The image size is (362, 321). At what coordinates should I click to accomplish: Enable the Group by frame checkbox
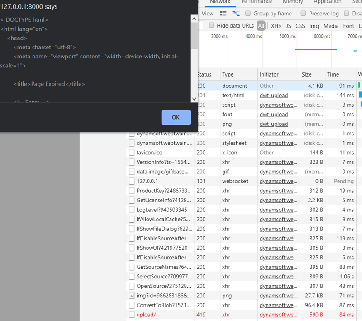click(248, 14)
